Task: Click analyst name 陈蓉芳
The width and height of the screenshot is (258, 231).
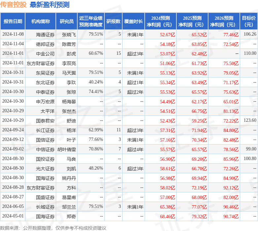Action: 69,44
